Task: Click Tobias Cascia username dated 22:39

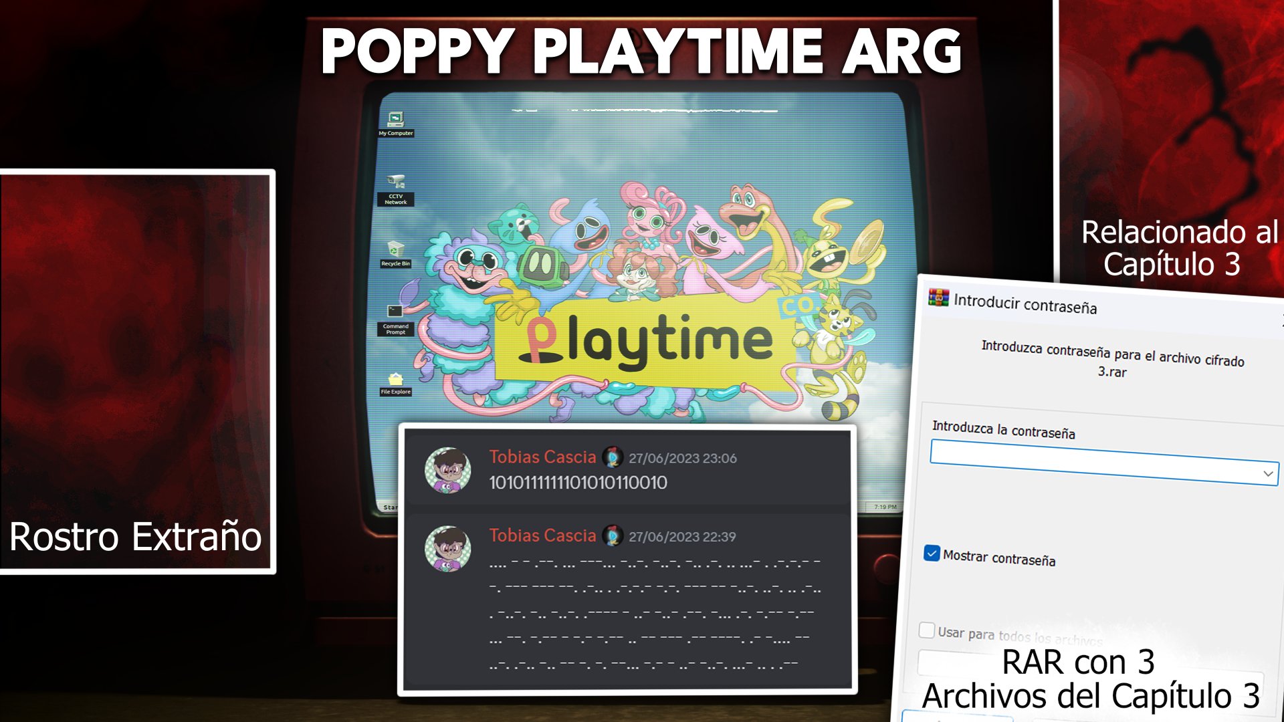Action: tap(542, 535)
